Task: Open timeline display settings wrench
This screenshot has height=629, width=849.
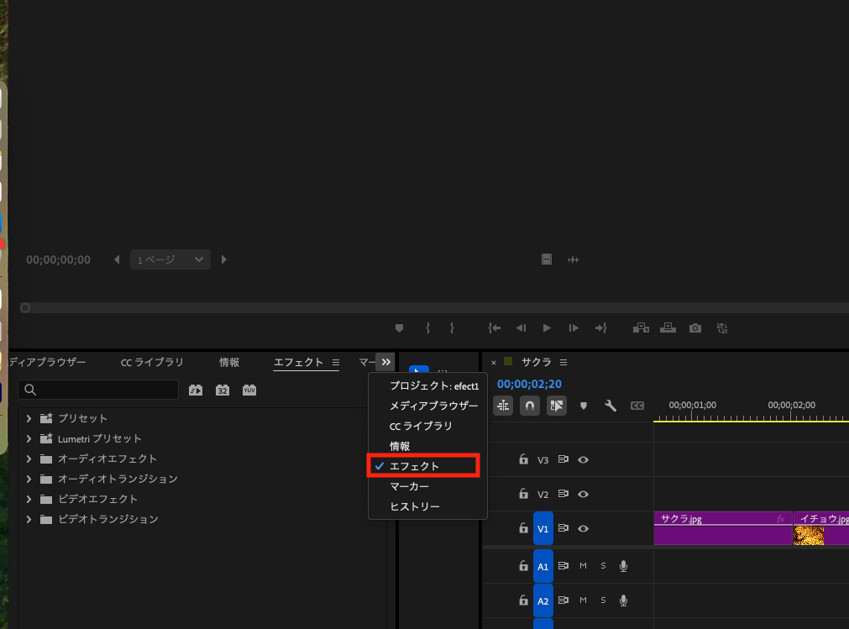Action: click(x=611, y=406)
